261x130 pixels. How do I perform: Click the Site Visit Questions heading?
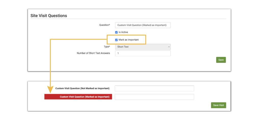coord(49,15)
